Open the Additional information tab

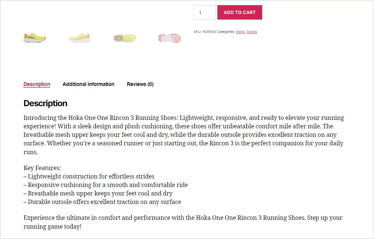click(88, 84)
